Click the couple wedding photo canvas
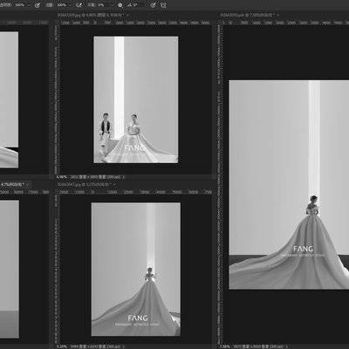Screen dimensions: 349x349 (136, 99)
